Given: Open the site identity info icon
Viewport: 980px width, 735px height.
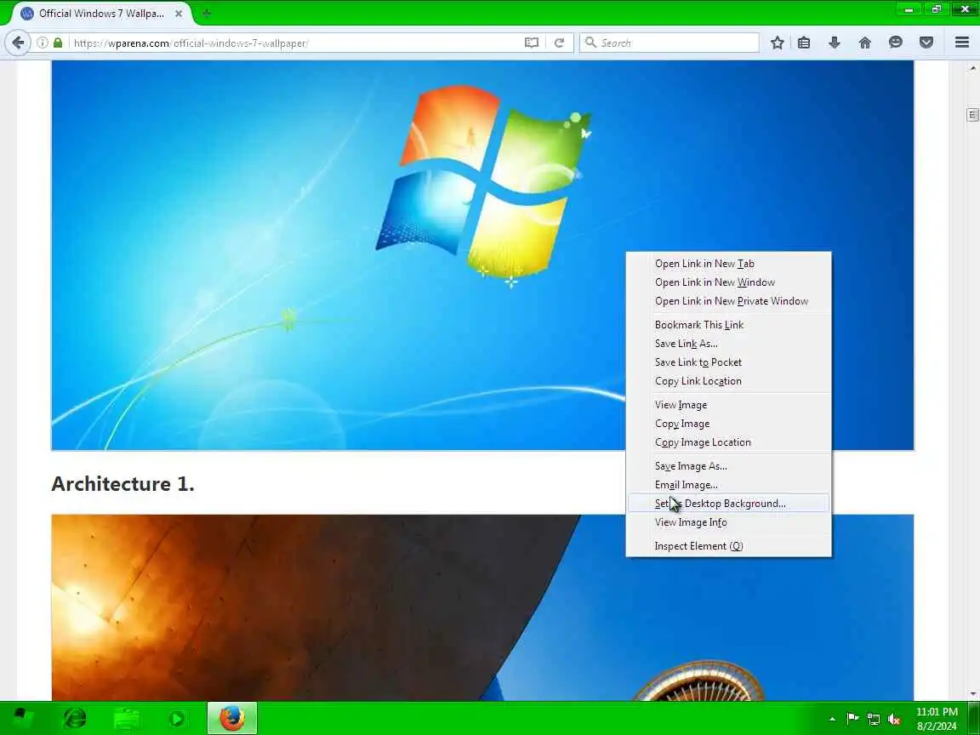Looking at the screenshot, I should pyautogui.click(x=42, y=43).
